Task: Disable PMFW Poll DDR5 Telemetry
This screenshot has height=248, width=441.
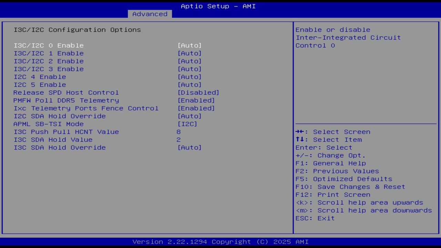Action: pos(66,100)
